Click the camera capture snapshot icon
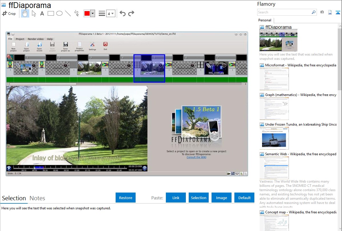 click(322, 12)
